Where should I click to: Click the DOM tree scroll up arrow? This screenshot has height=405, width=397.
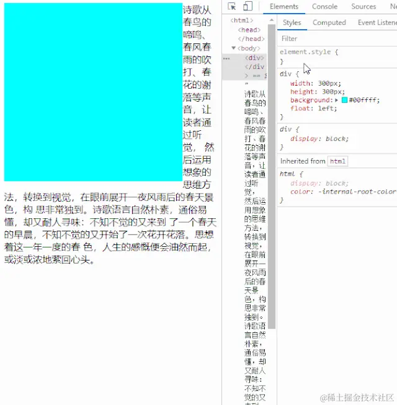[x=272, y=20]
